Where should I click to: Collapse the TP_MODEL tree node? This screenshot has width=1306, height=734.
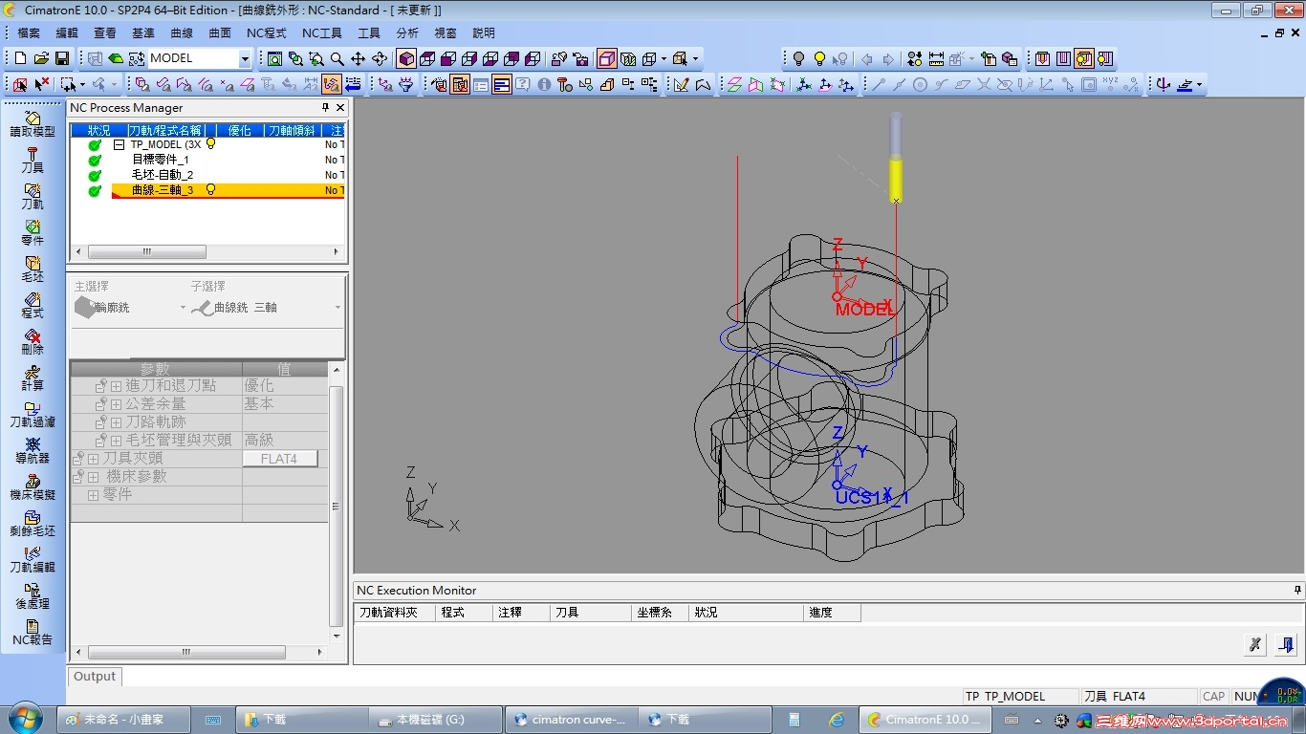[120, 144]
